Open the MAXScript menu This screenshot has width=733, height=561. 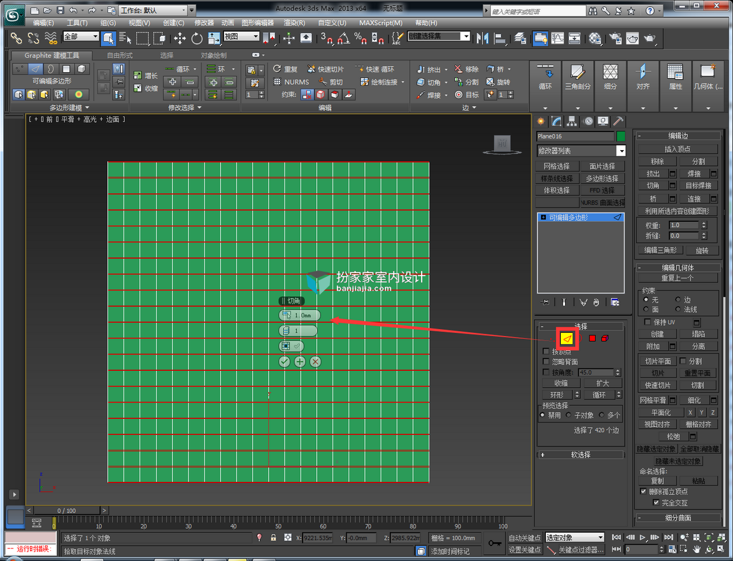click(x=381, y=22)
